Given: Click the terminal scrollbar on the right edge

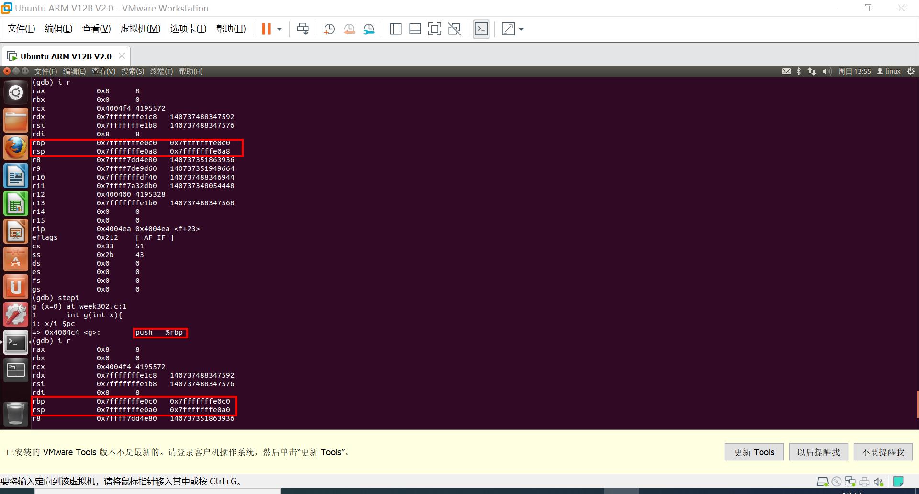Looking at the screenshot, I should [x=917, y=404].
